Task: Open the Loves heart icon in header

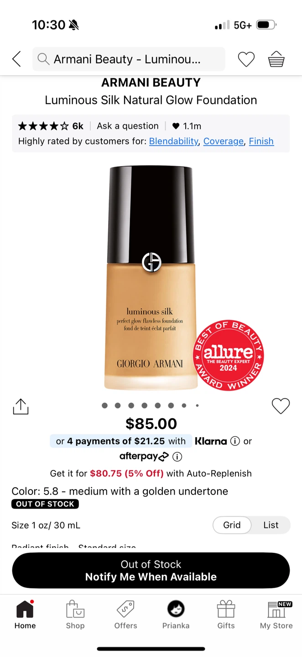Action: click(246, 59)
